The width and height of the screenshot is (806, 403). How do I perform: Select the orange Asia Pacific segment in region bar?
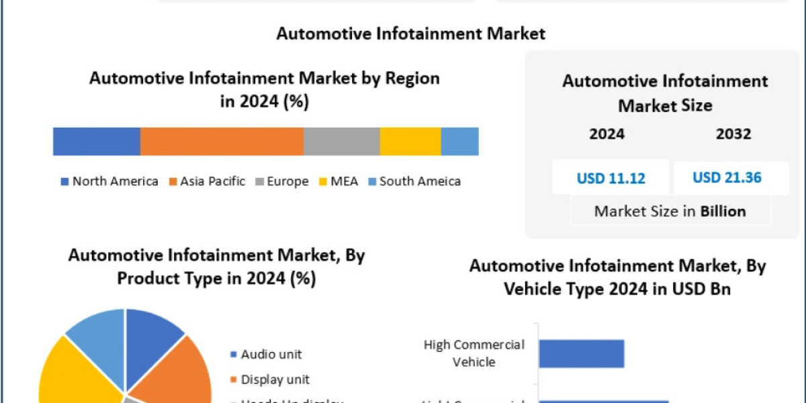click(222, 142)
